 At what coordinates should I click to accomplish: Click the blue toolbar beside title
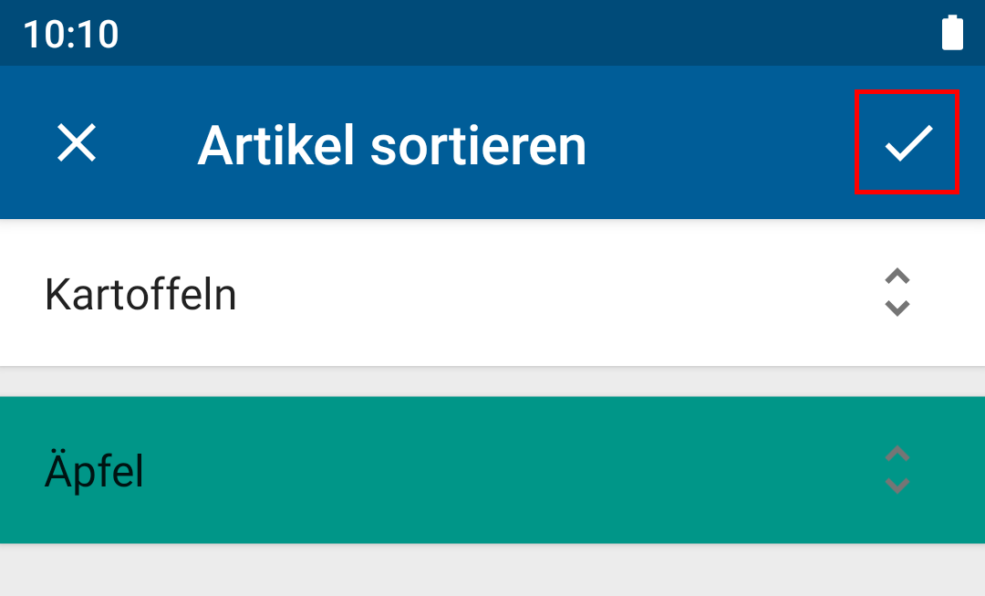point(716,142)
